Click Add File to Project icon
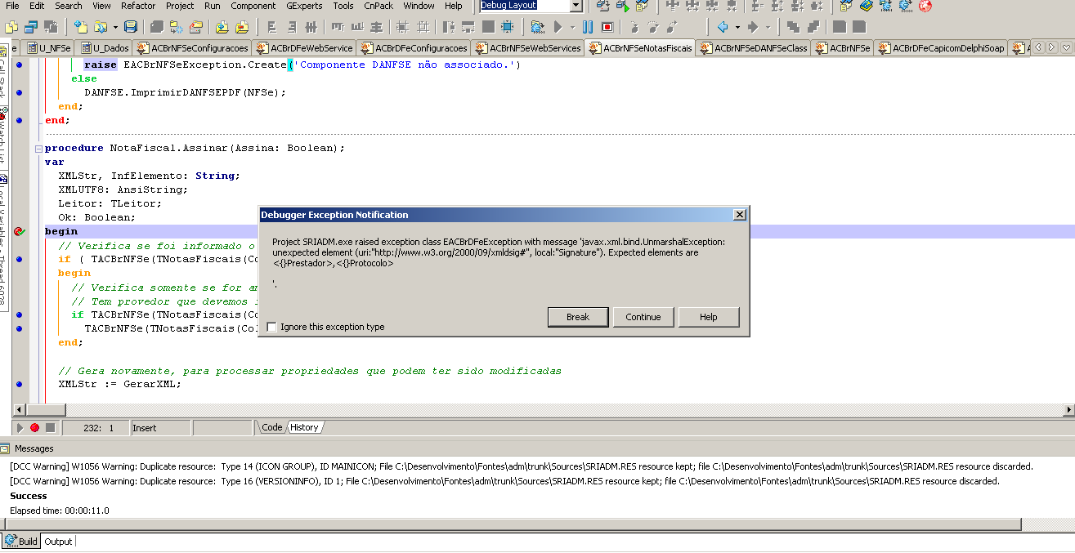The height and width of the screenshot is (553, 1075). (222, 26)
